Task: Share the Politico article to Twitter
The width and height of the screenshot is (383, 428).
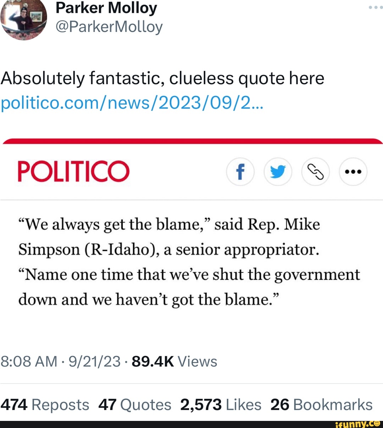Action: click(x=278, y=172)
